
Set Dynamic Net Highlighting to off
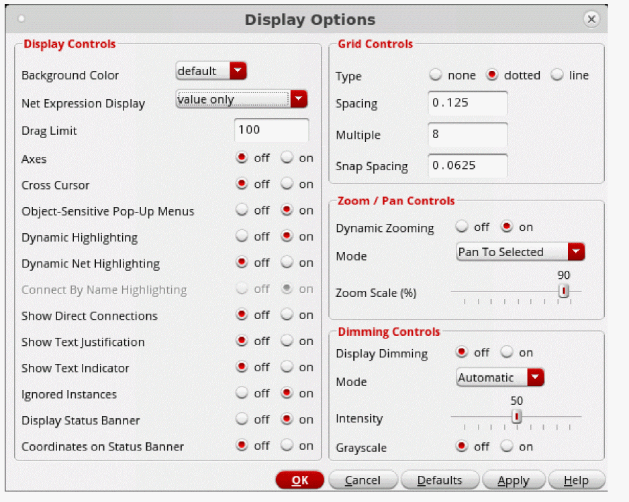coord(242,263)
